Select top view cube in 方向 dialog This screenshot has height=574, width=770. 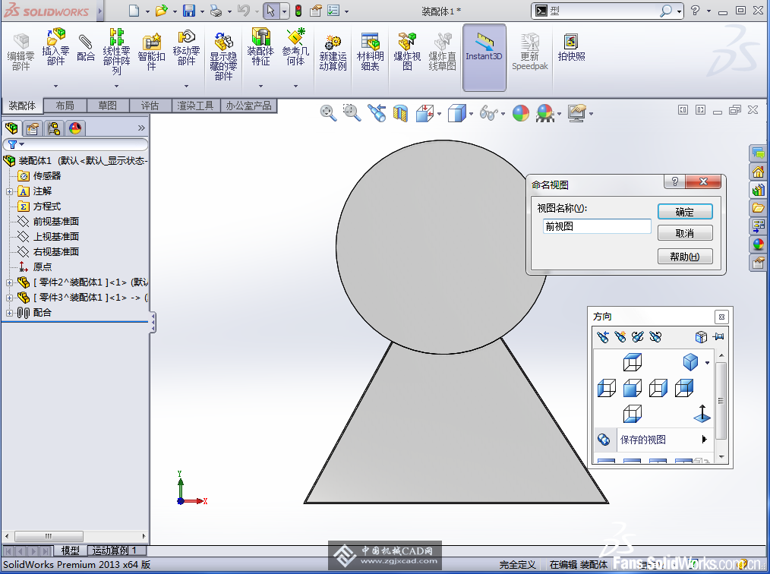click(632, 362)
